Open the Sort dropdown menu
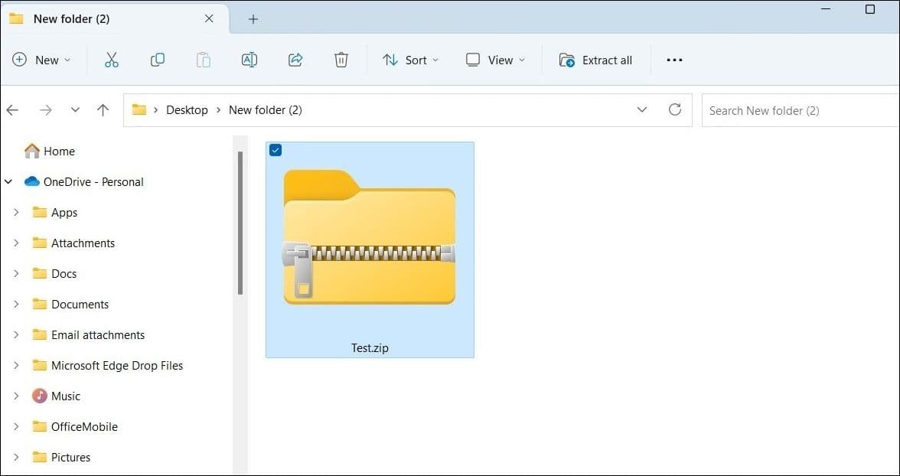 tap(410, 60)
